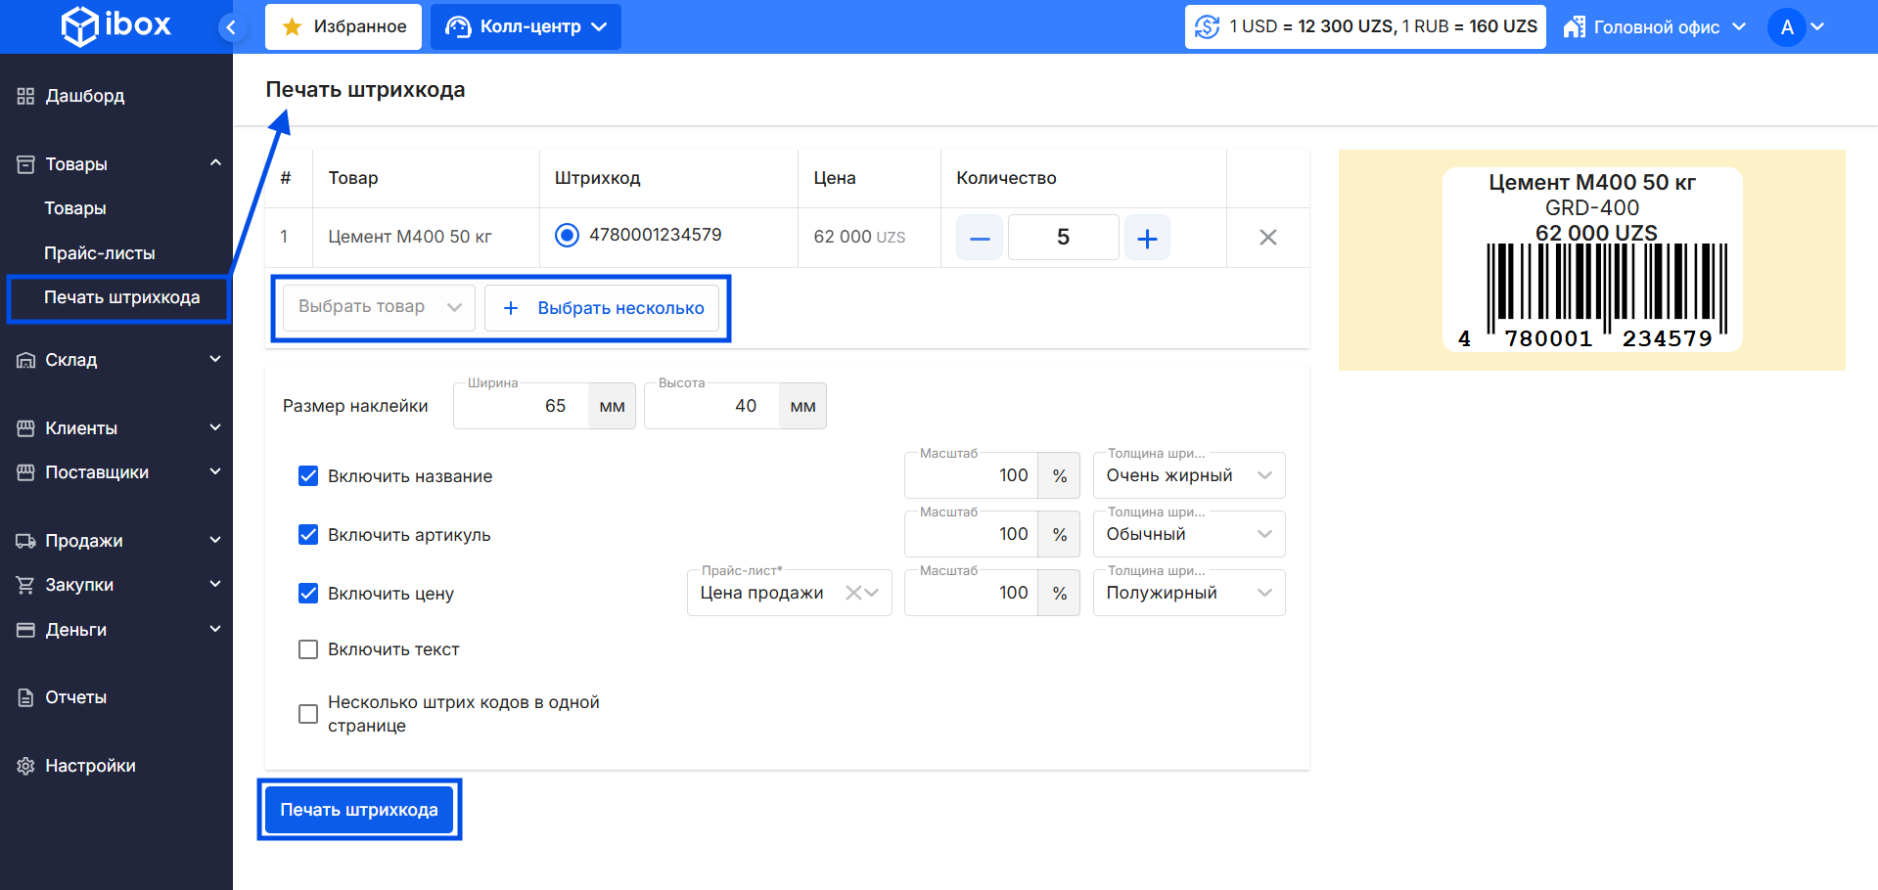Screen dimensions: 1878x890
Task: Enable the Включить текст checkbox
Action: click(308, 649)
